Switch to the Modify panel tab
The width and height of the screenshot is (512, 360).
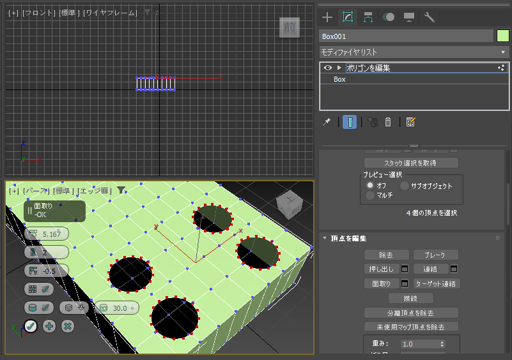[348, 17]
